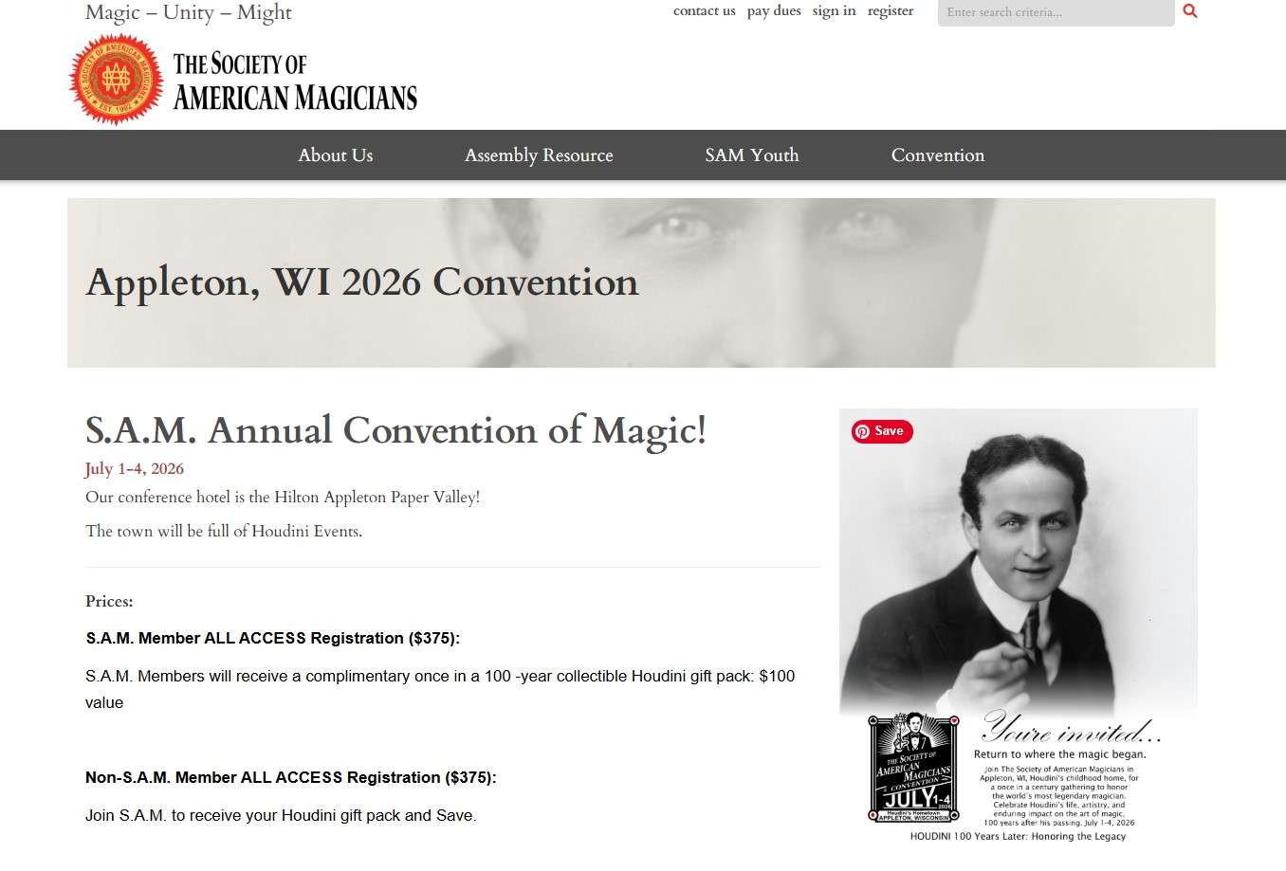Click the red search magnifier icon
This screenshot has width=1286, height=871.
point(1190,11)
